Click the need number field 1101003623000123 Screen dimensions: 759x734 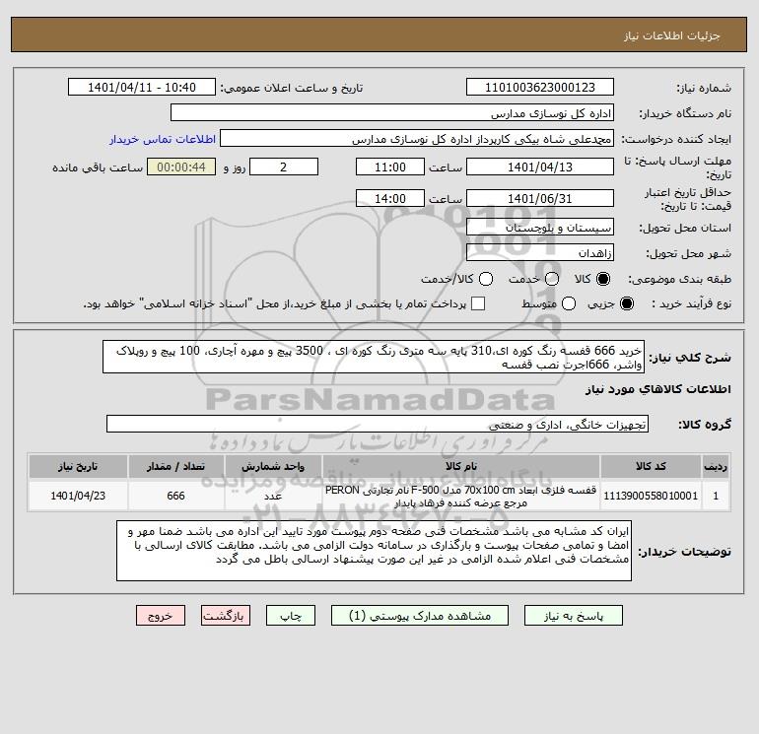point(540,87)
